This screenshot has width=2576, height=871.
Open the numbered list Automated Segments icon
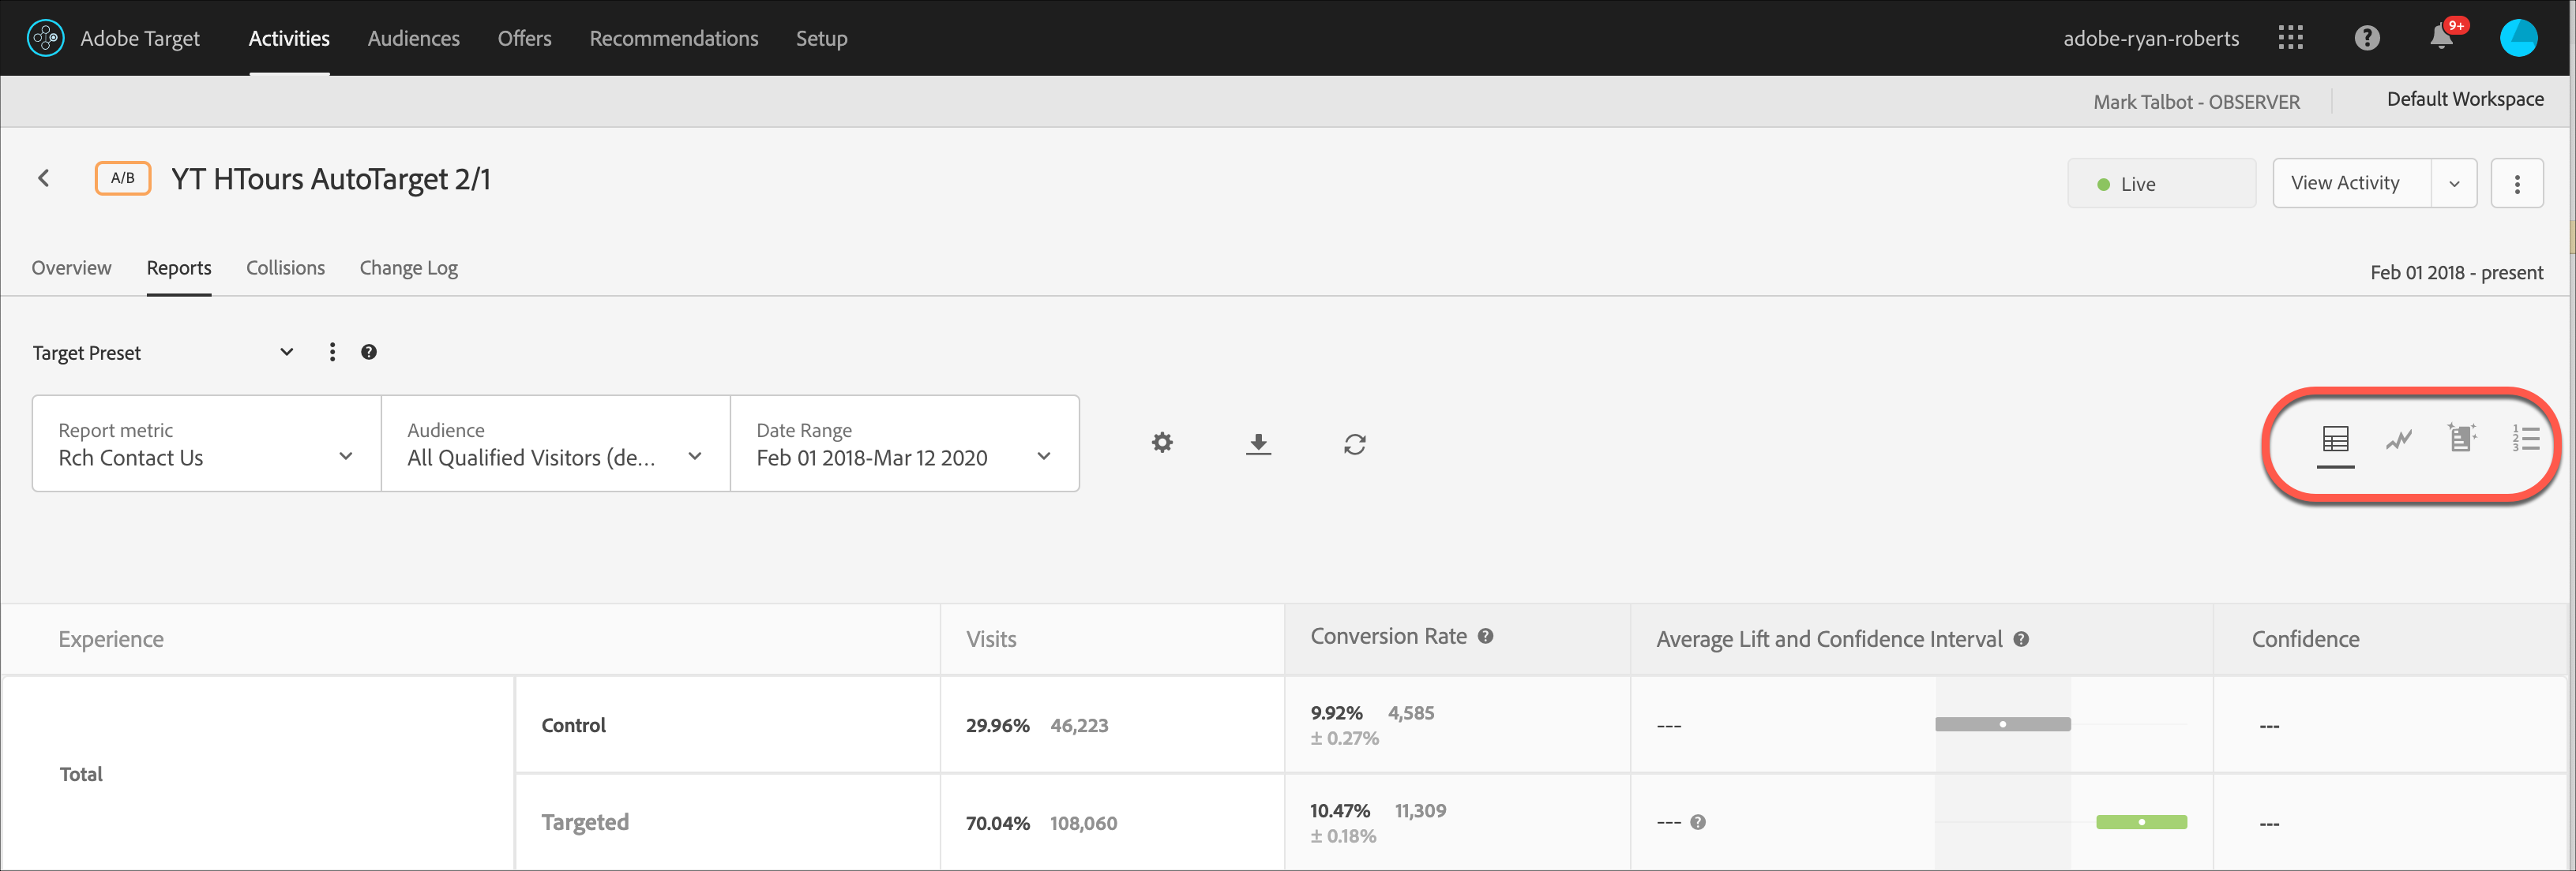2525,438
